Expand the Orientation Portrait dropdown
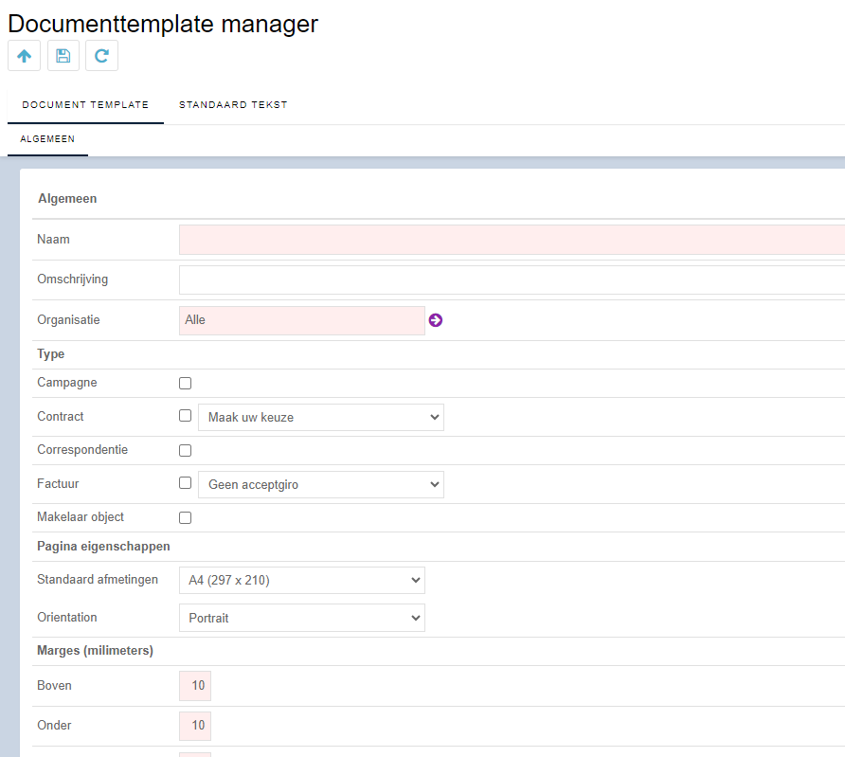Screen dimensions: 845x757 tap(302, 618)
